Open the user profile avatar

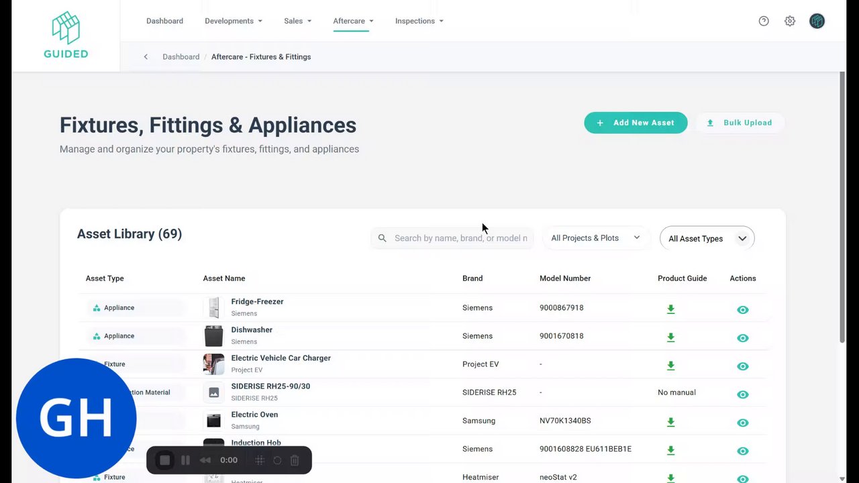click(817, 21)
